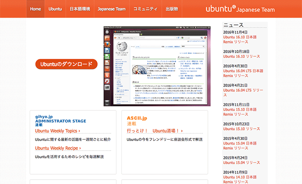This screenshot has height=184, width=302.
Task: Open the Home navigation tab
Action: click(36, 9)
